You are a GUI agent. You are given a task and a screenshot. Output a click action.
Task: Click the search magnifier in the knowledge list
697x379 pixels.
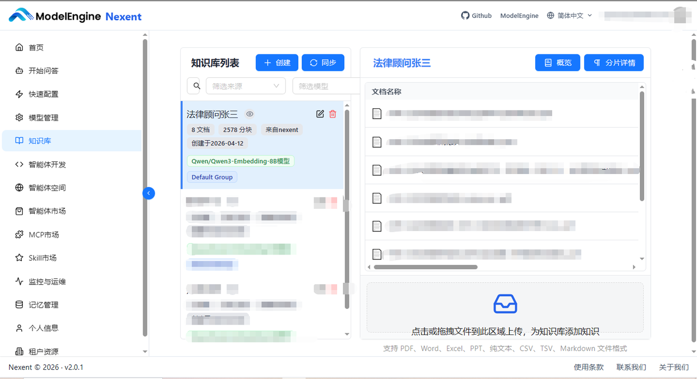[195, 85]
